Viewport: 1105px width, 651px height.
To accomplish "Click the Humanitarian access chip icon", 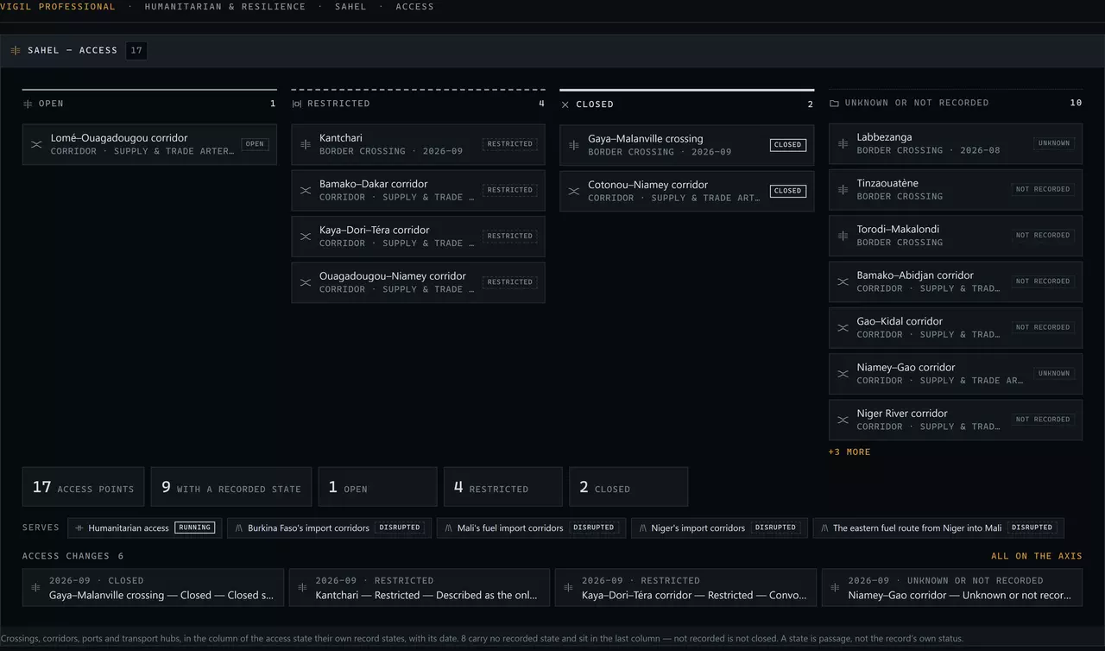I will (79, 528).
